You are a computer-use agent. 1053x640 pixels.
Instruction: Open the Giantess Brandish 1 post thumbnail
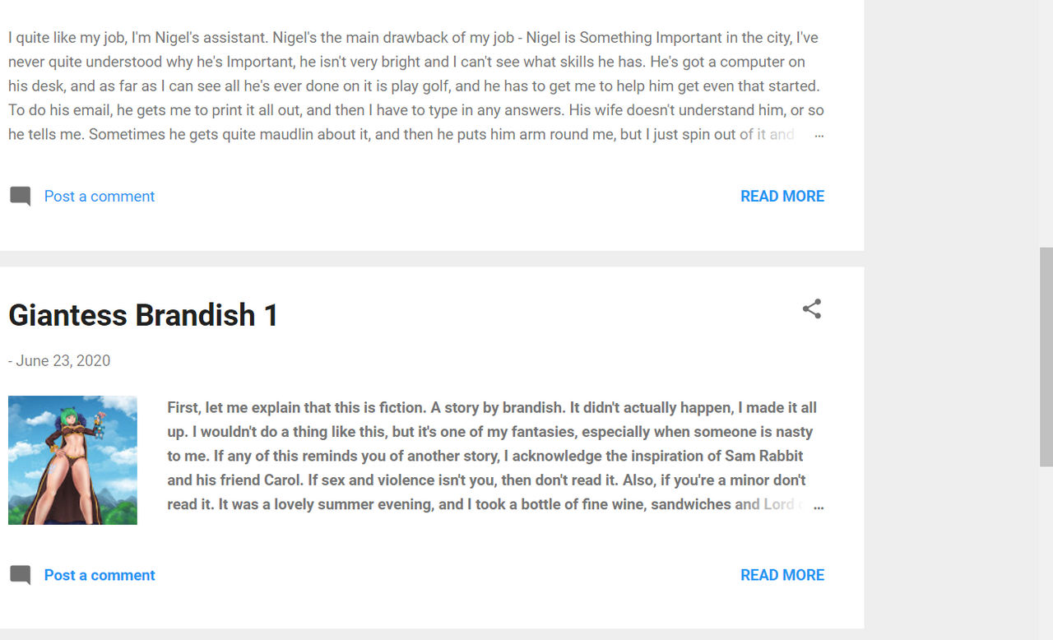pos(72,460)
